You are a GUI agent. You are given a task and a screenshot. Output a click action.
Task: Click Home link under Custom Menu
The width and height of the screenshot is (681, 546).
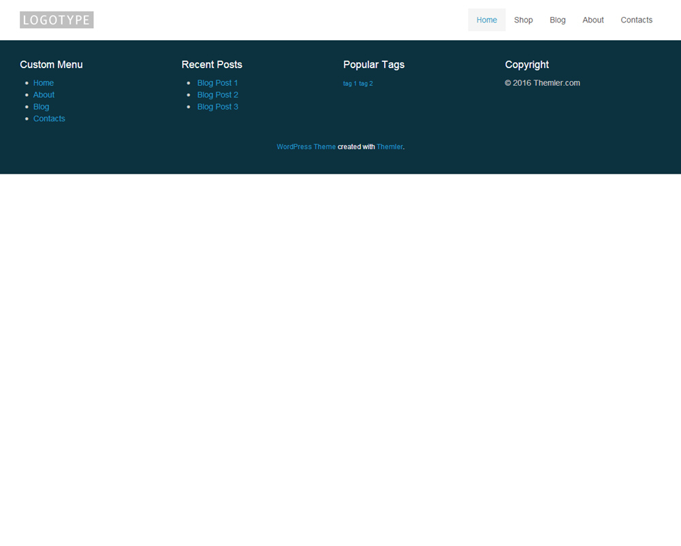(x=44, y=83)
